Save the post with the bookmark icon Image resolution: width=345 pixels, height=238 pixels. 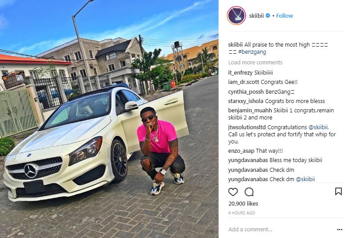pos(338,191)
